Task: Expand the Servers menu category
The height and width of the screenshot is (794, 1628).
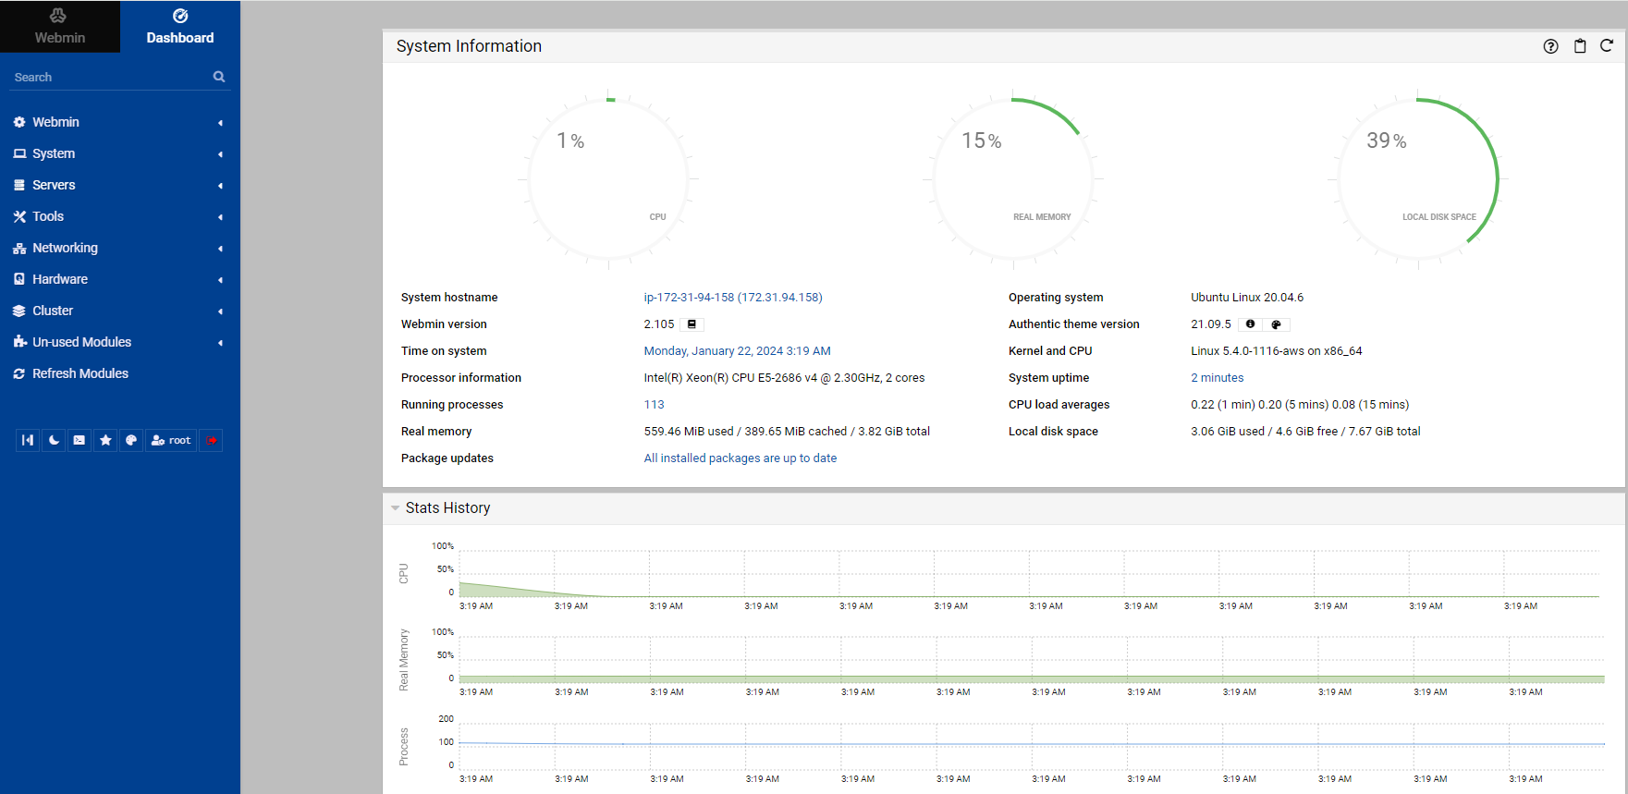Action: [x=120, y=185]
